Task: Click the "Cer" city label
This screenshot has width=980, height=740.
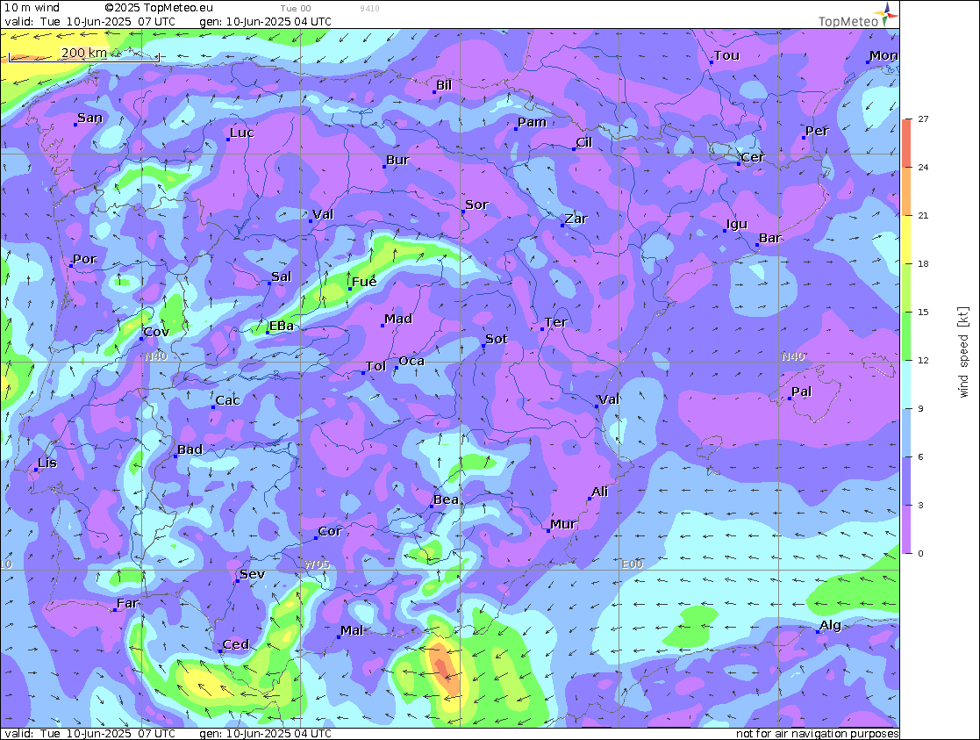Action: [x=752, y=157]
